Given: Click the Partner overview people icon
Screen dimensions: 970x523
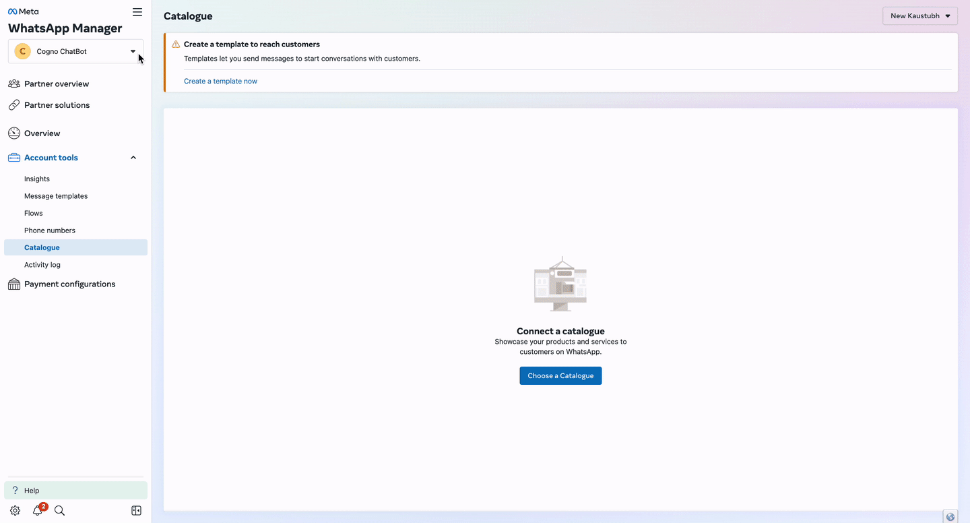Looking at the screenshot, I should click(13, 84).
